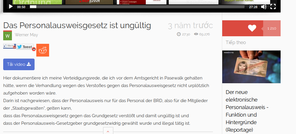Click the video title 'Das Personalausweisgesetz ist ungültig'
Image resolution: width=296 pixels, height=134 pixels.
pos(77,26)
